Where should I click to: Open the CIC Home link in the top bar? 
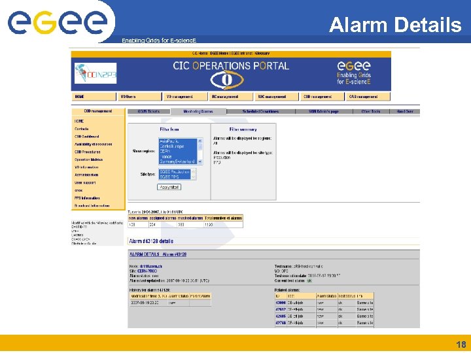coord(200,54)
